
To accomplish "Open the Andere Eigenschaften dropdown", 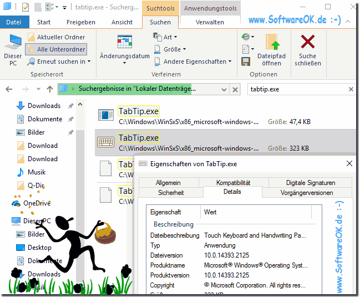I will coord(193,61).
